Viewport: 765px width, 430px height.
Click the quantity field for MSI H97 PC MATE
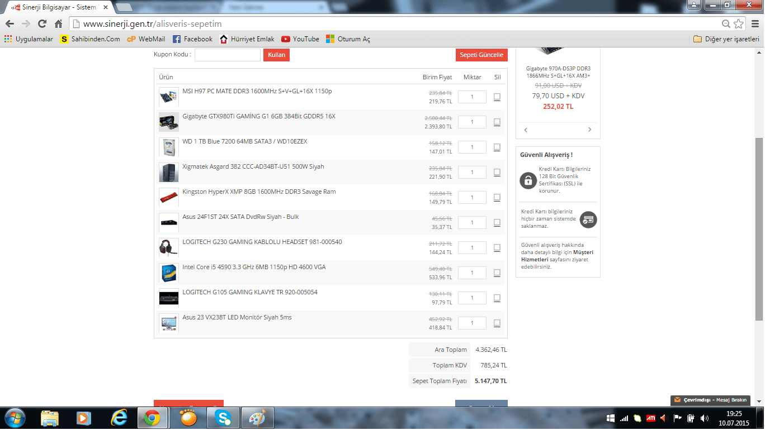472,97
